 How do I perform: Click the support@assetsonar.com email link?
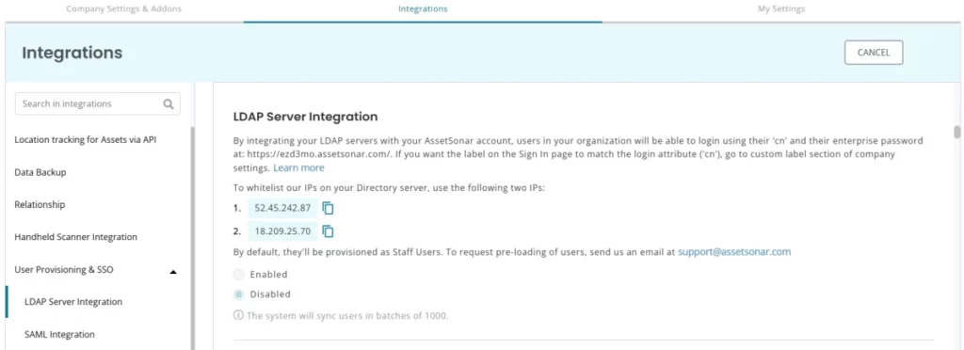pos(734,252)
